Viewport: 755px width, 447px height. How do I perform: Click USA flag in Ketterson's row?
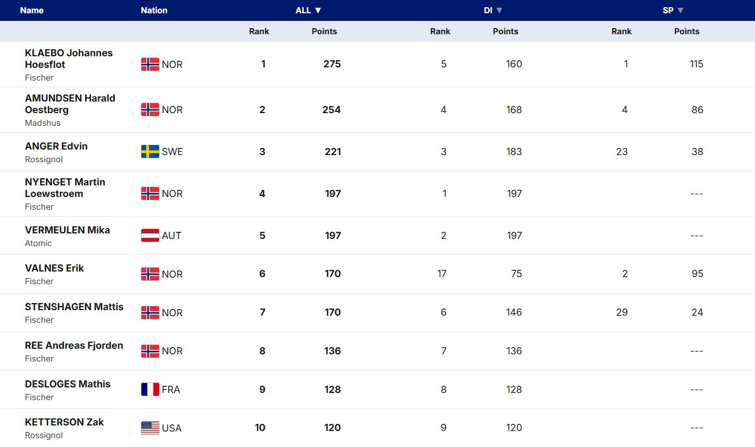pyautogui.click(x=150, y=428)
